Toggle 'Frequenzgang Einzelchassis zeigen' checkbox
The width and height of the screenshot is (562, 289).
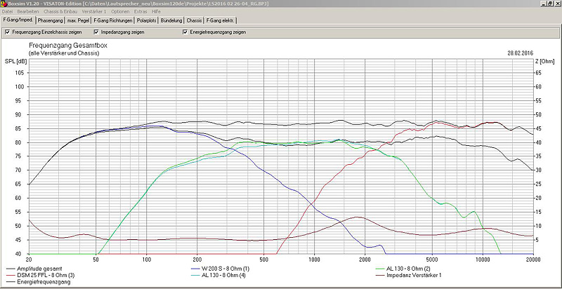[7, 32]
